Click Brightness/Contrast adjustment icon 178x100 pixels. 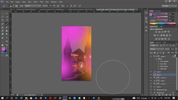tap(156, 32)
